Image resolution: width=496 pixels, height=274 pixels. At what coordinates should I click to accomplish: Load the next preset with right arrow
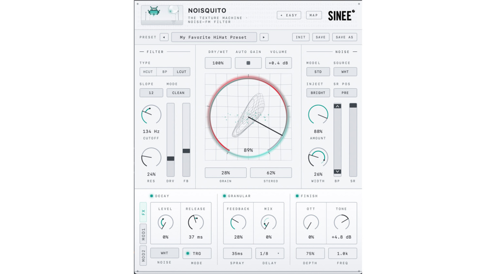(264, 37)
